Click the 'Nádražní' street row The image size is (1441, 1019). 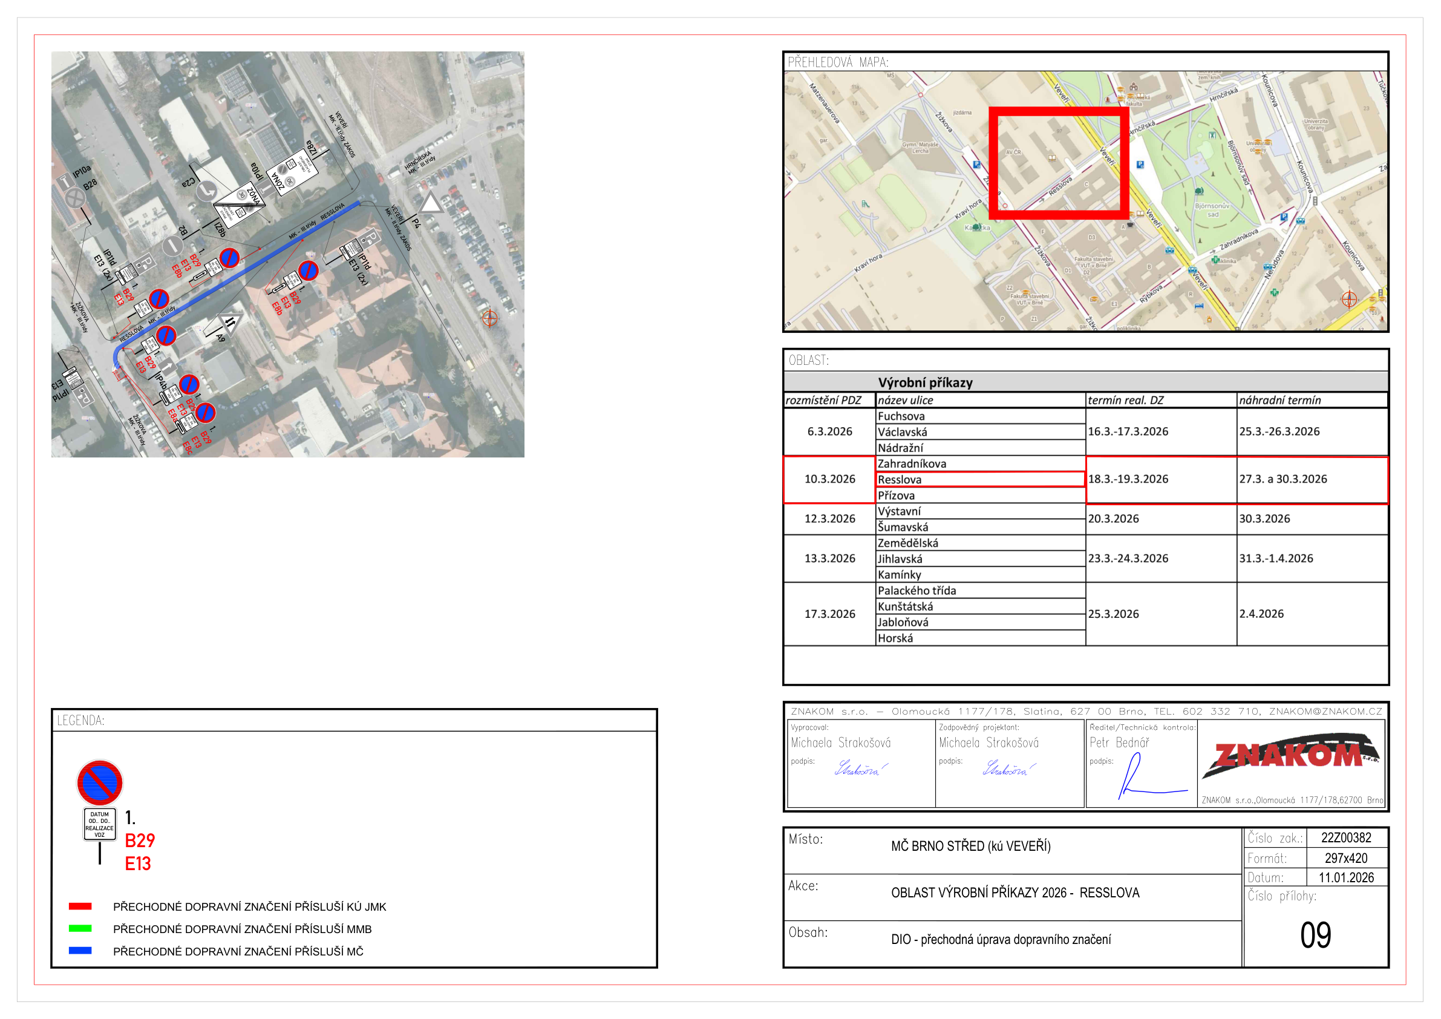coord(981,448)
